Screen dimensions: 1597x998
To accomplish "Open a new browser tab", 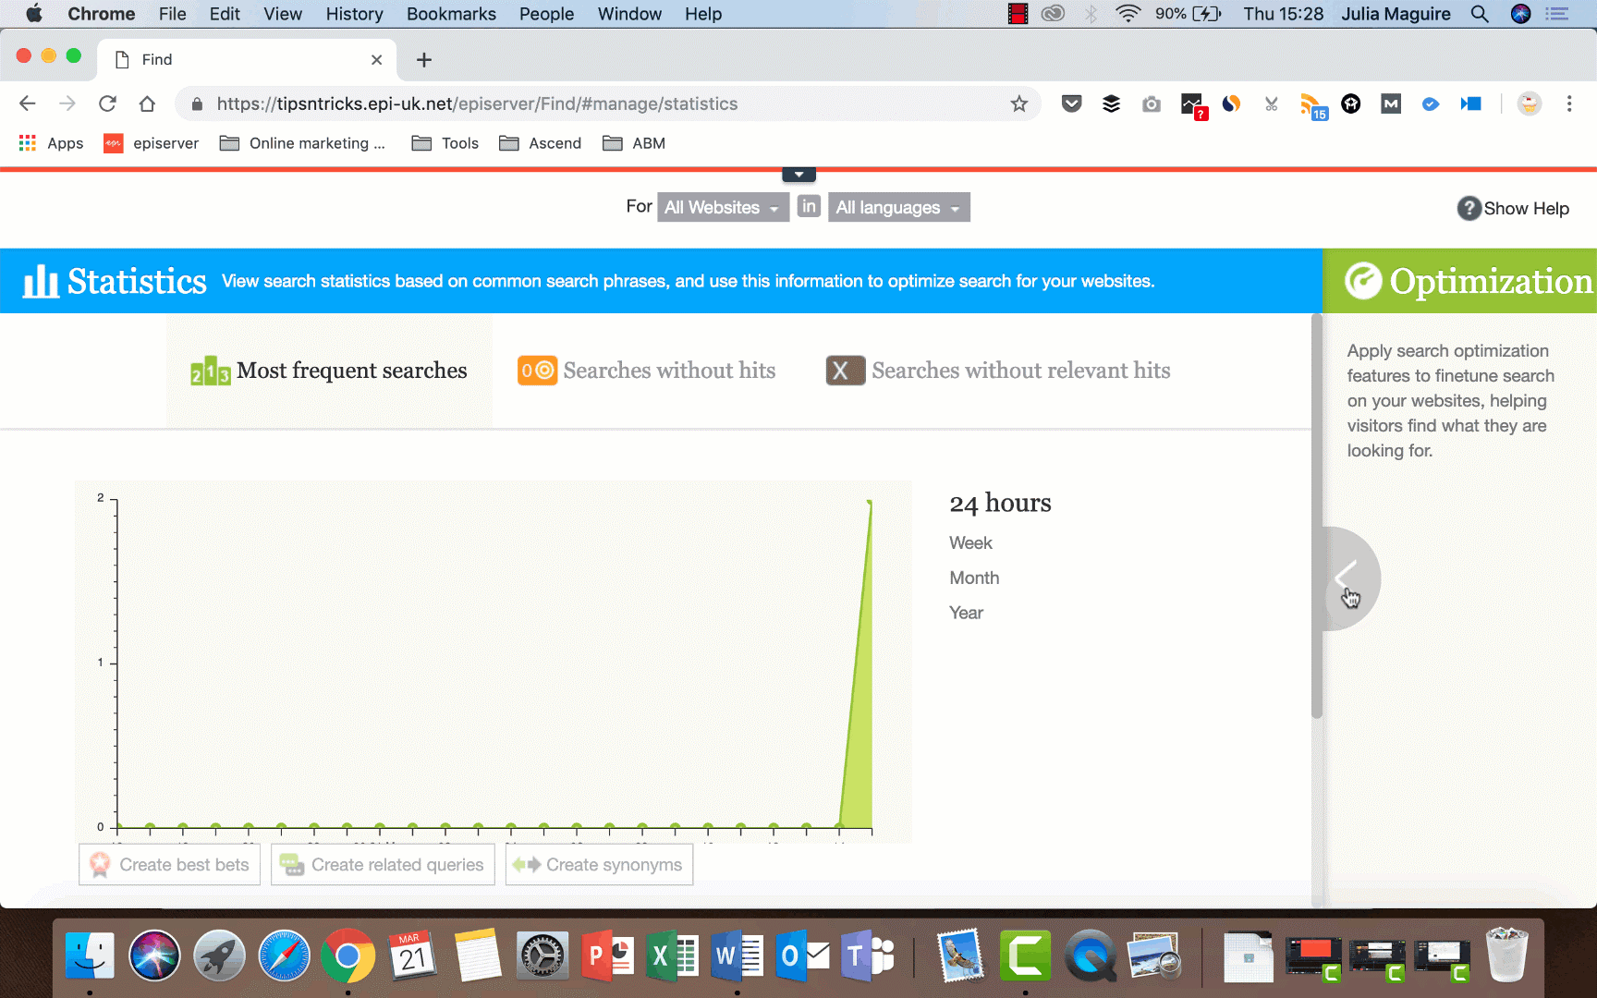I will 424,59.
